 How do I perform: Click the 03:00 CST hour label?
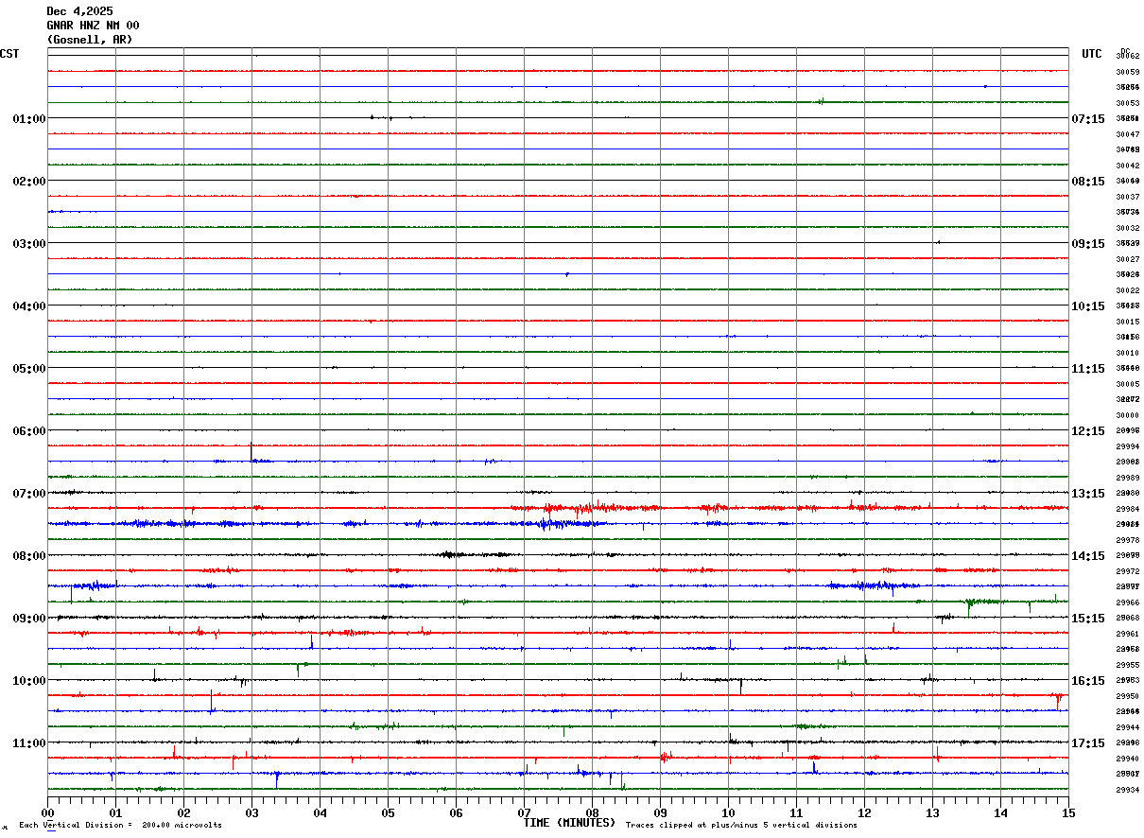tap(29, 244)
